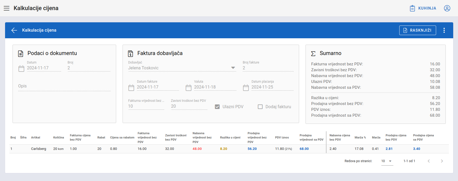Click the Količina column header
Screen dimensions: 458x181
click(58, 137)
